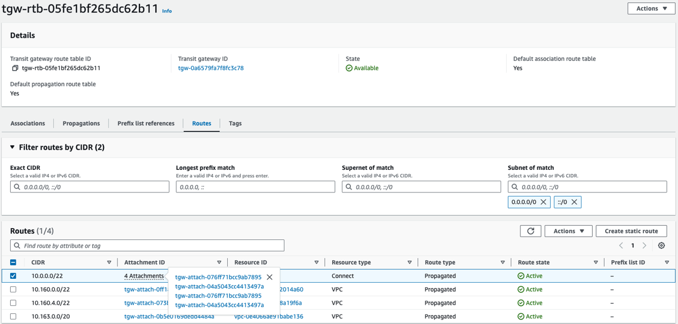Copy the transit gateway route table ID
Screen dimensions: 678x324
15,68
